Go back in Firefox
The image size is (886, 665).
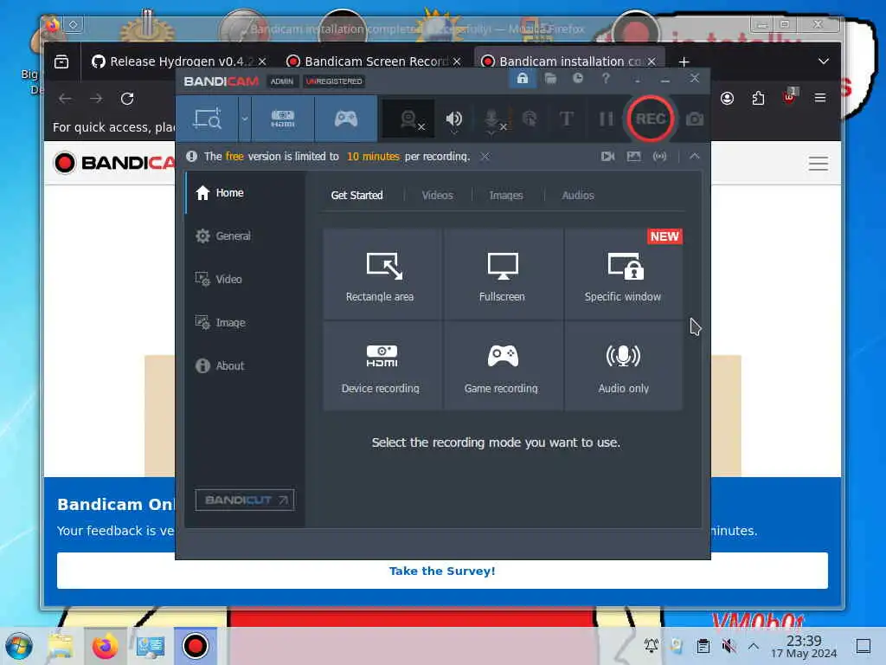click(65, 99)
